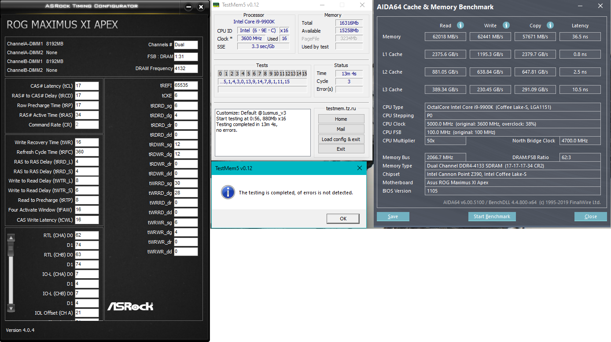Select the Refresh Cycle Time (tRFC) field

point(87,152)
